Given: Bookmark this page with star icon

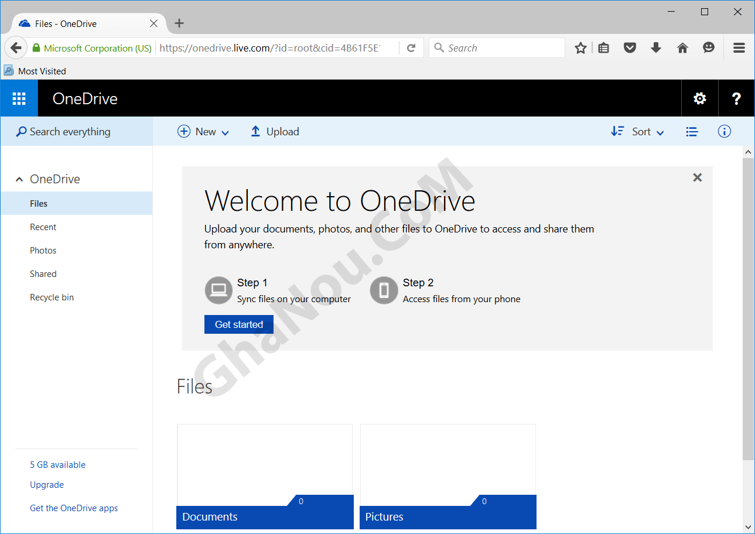Looking at the screenshot, I should point(580,48).
